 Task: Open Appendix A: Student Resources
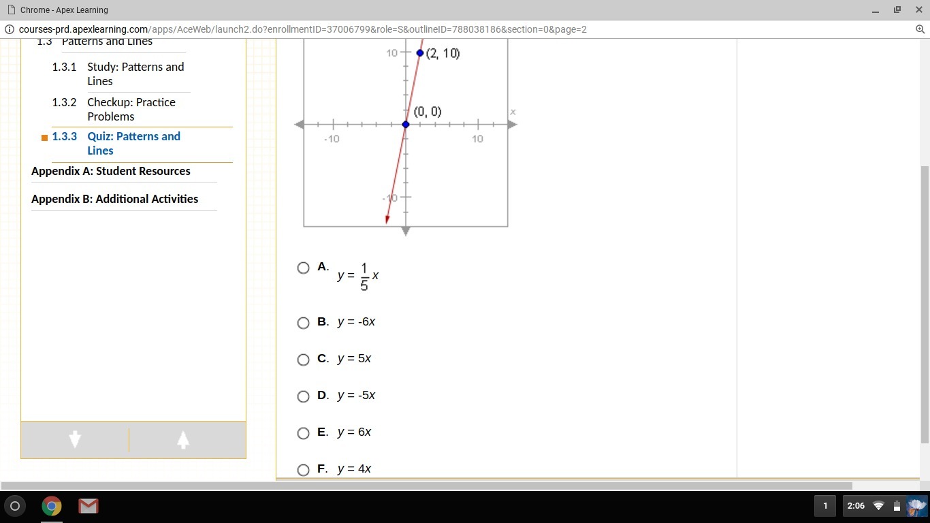coord(110,171)
